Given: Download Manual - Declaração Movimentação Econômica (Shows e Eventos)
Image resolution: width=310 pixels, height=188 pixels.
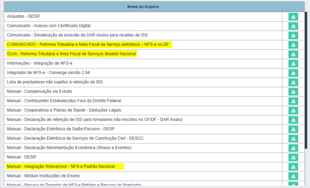Looking at the screenshot, I should [293, 148].
